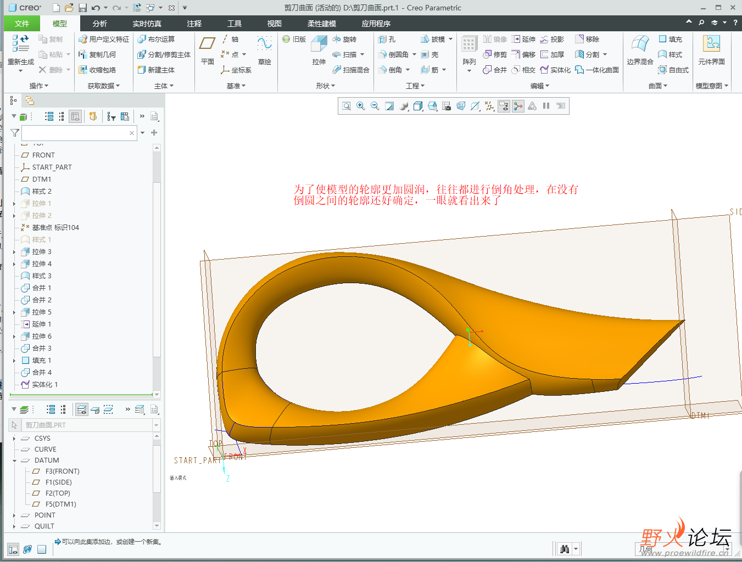The width and height of the screenshot is (742, 562).
Task: Click the 镜像 (Mirror) tool
Action: pos(495,40)
